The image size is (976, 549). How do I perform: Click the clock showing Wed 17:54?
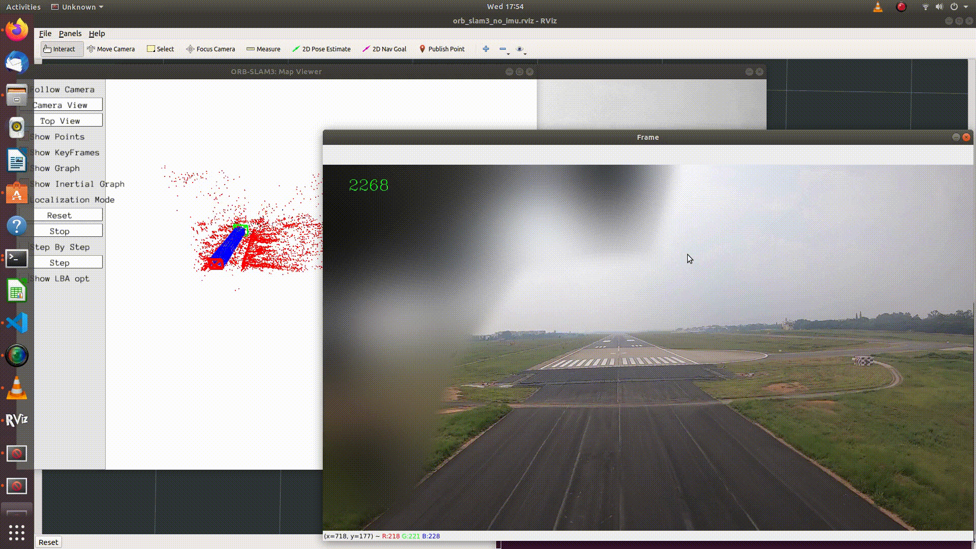[x=505, y=7]
